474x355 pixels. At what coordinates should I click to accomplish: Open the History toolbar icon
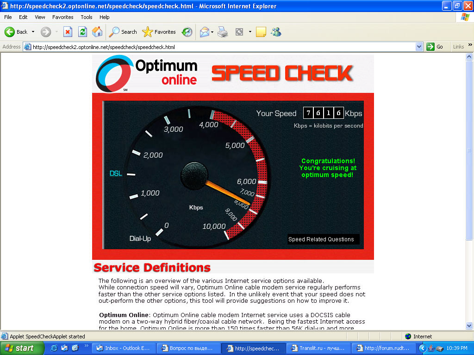(x=187, y=32)
